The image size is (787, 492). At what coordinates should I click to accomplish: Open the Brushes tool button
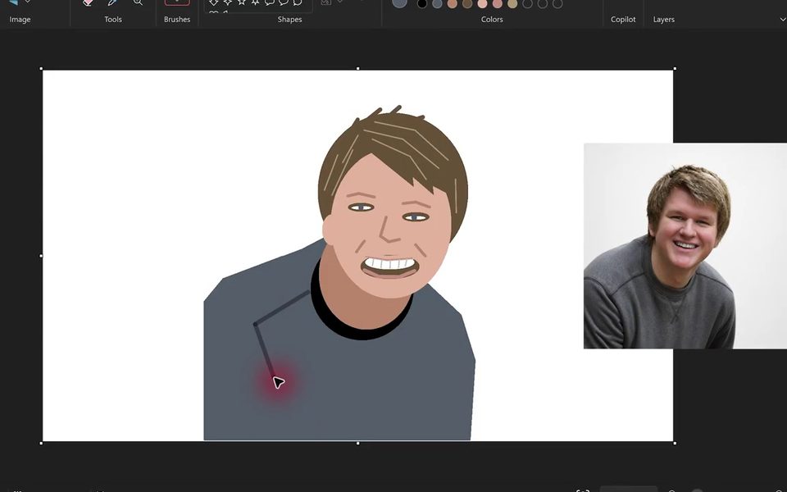coord(177,2)
